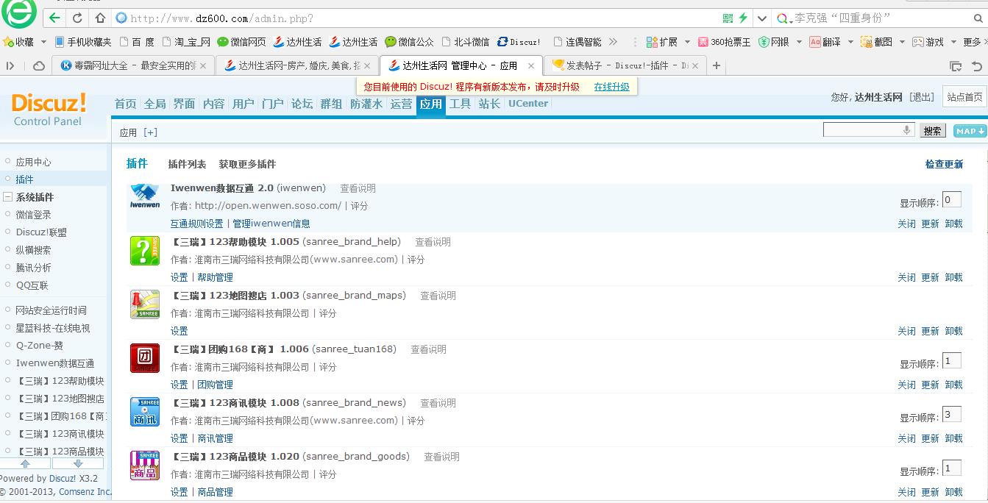988x503 pixels.
Task: Click the Discuz! Control Panel logo
Action: 49,110
